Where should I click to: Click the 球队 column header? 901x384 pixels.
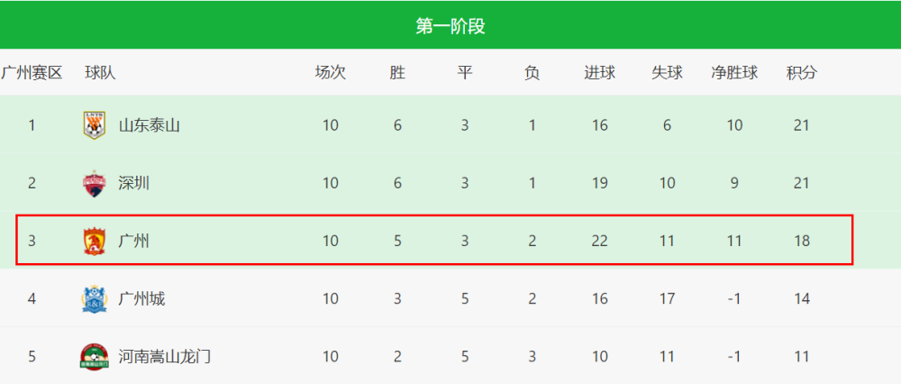tap(100, 73)
